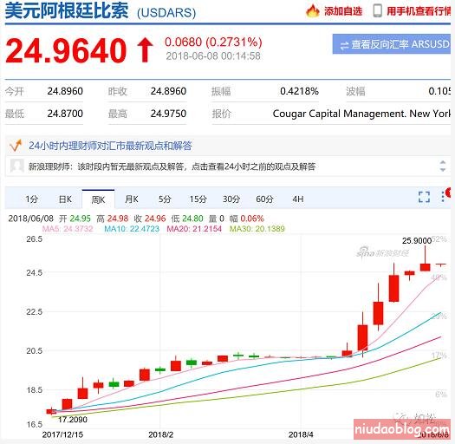Click the mobile phone icon
Viewport: 455px width, 444px height.
[377, 10]
